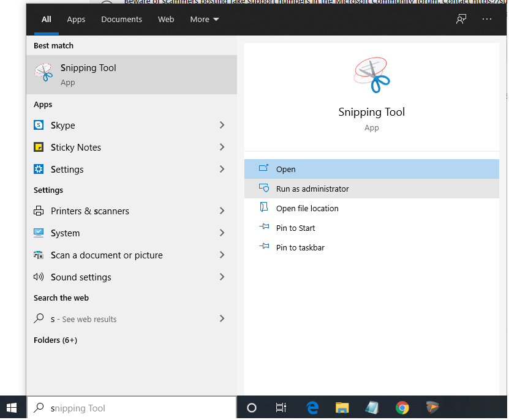Switch to the Documents tab
The image size is (509, 420).
tap(121, 20)
